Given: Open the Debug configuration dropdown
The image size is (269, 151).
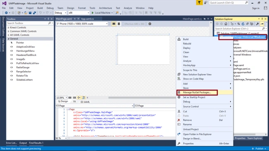Looking at the screenshot, I should pos(60,13).
